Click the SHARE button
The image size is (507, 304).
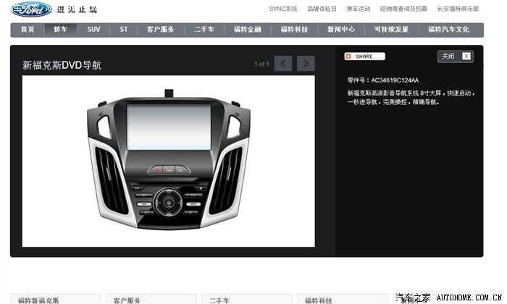point(364,56)
